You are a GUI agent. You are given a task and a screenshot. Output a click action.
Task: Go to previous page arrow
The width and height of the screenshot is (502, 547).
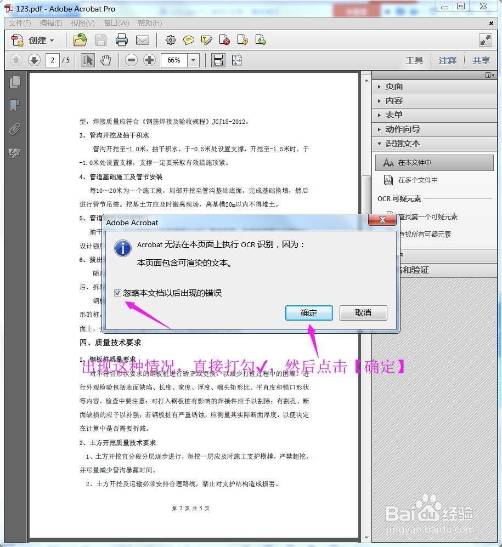pyautogui.click(x=16, y=60)
